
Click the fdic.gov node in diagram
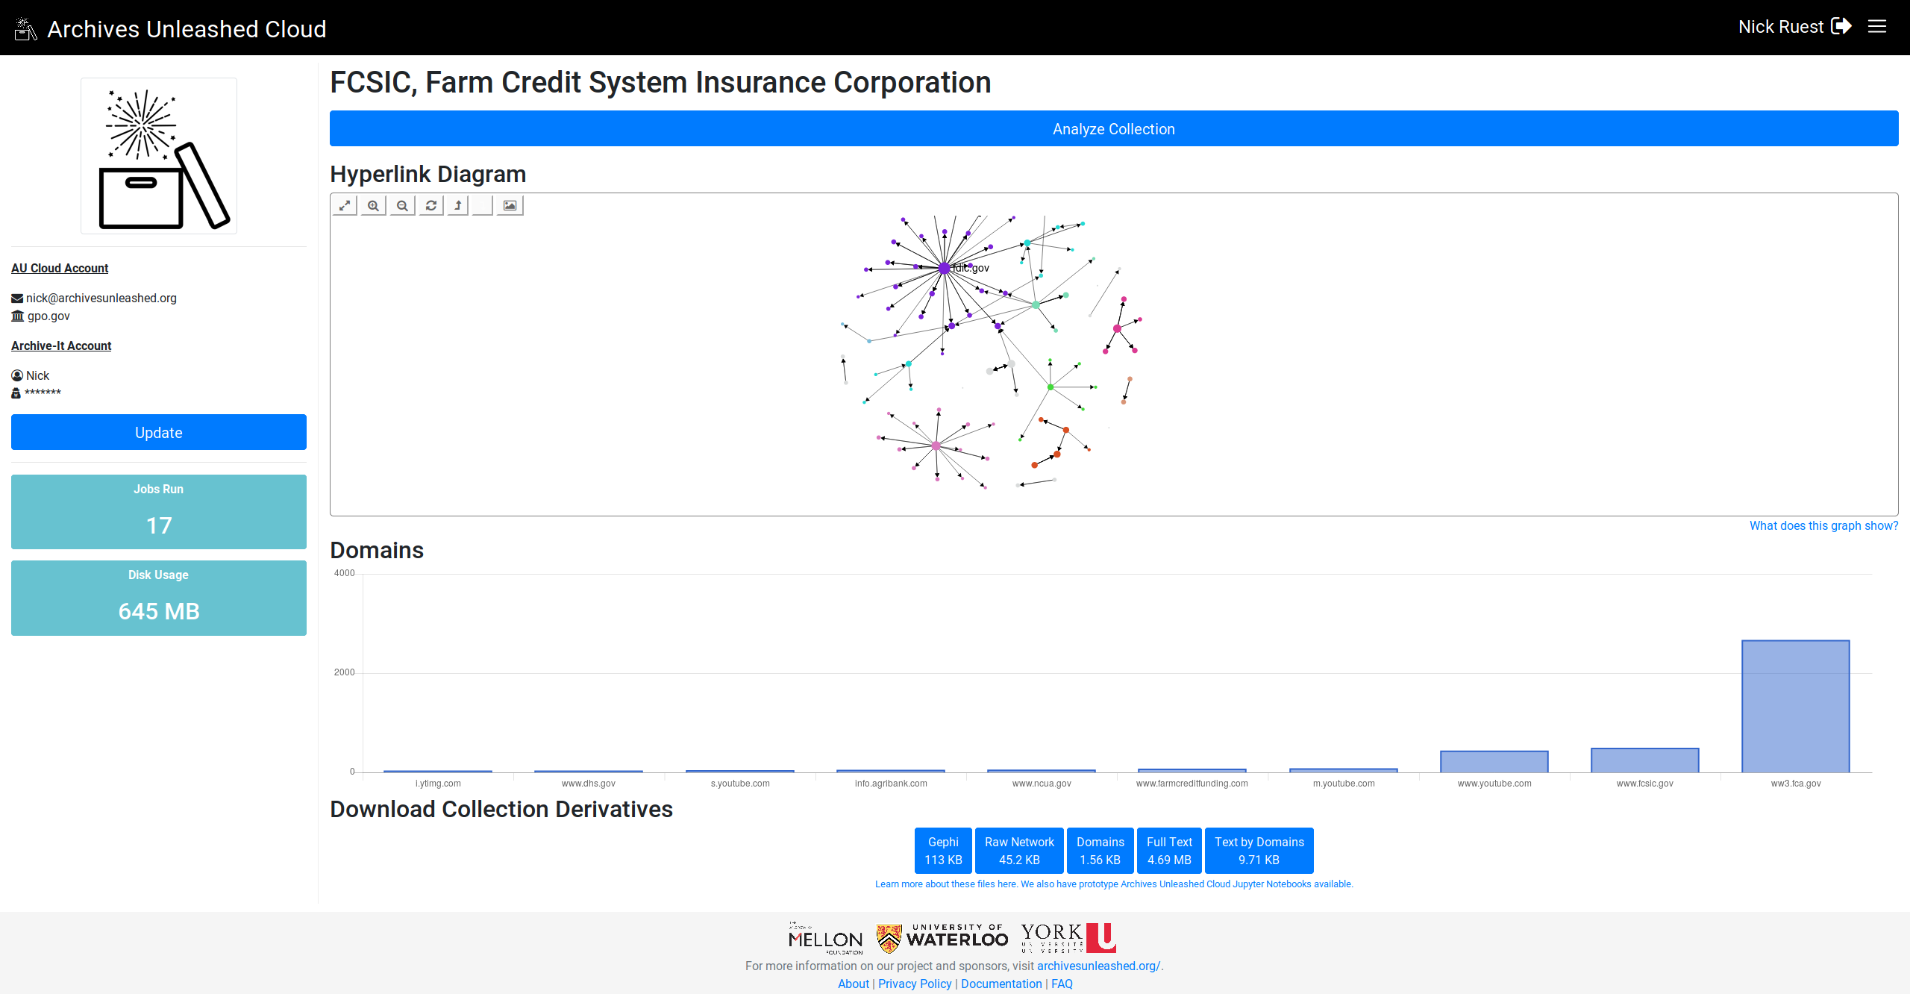(x=945, y=268)
